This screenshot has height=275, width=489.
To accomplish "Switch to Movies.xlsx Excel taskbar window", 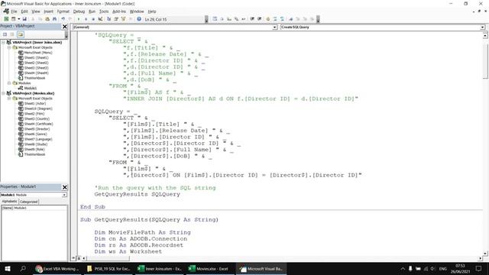I will click(209, 268).
